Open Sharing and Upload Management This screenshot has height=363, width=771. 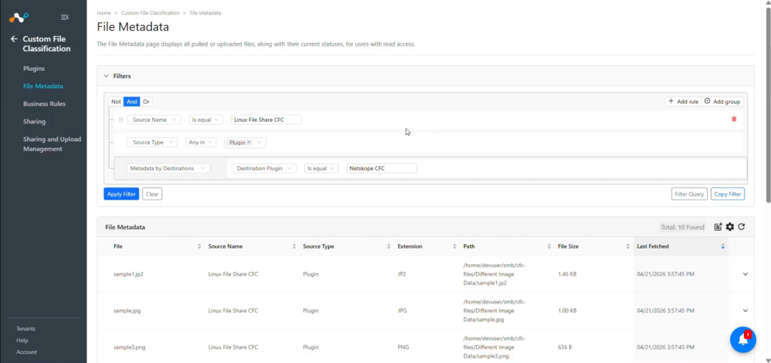52,144
